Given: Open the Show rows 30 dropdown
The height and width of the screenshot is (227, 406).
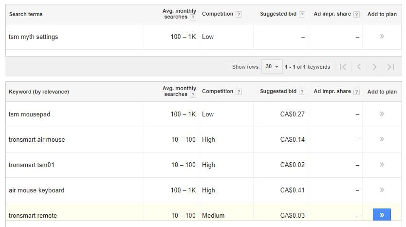Looking at the screenshot, I should click(272, 67).
